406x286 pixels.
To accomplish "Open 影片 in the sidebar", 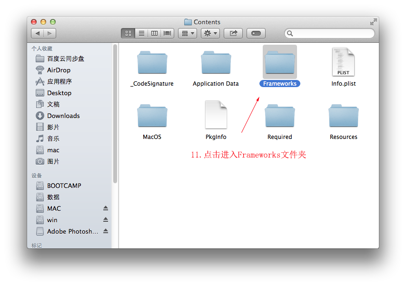I will pos(70,127).
